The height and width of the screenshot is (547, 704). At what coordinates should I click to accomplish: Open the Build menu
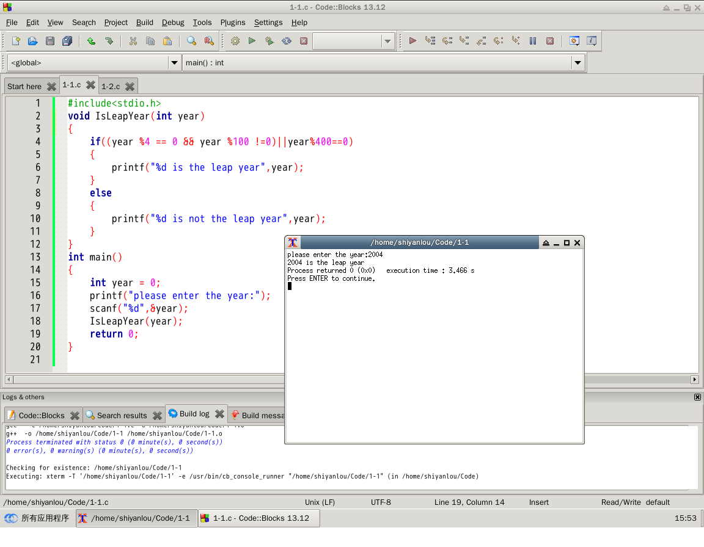click(144, 23)
